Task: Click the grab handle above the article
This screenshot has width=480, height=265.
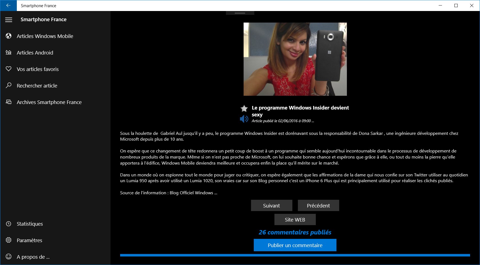Action: coord(240,13)
